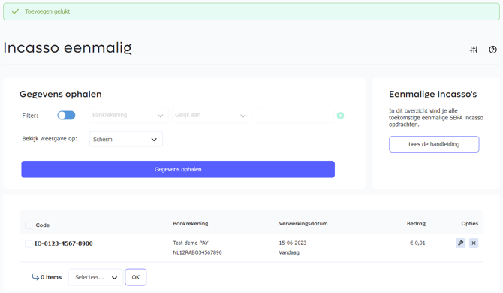Sort by Verwerkingsdatum column header

[303, 223]
